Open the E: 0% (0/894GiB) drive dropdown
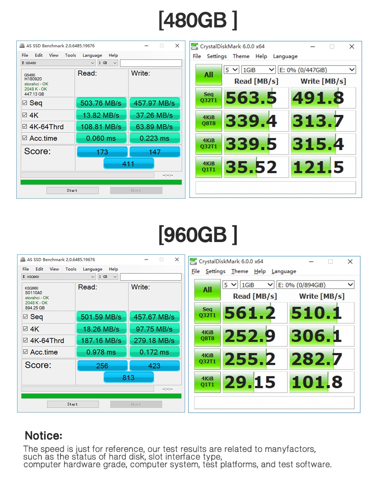The image size is (378, 494). coord(315,285)
